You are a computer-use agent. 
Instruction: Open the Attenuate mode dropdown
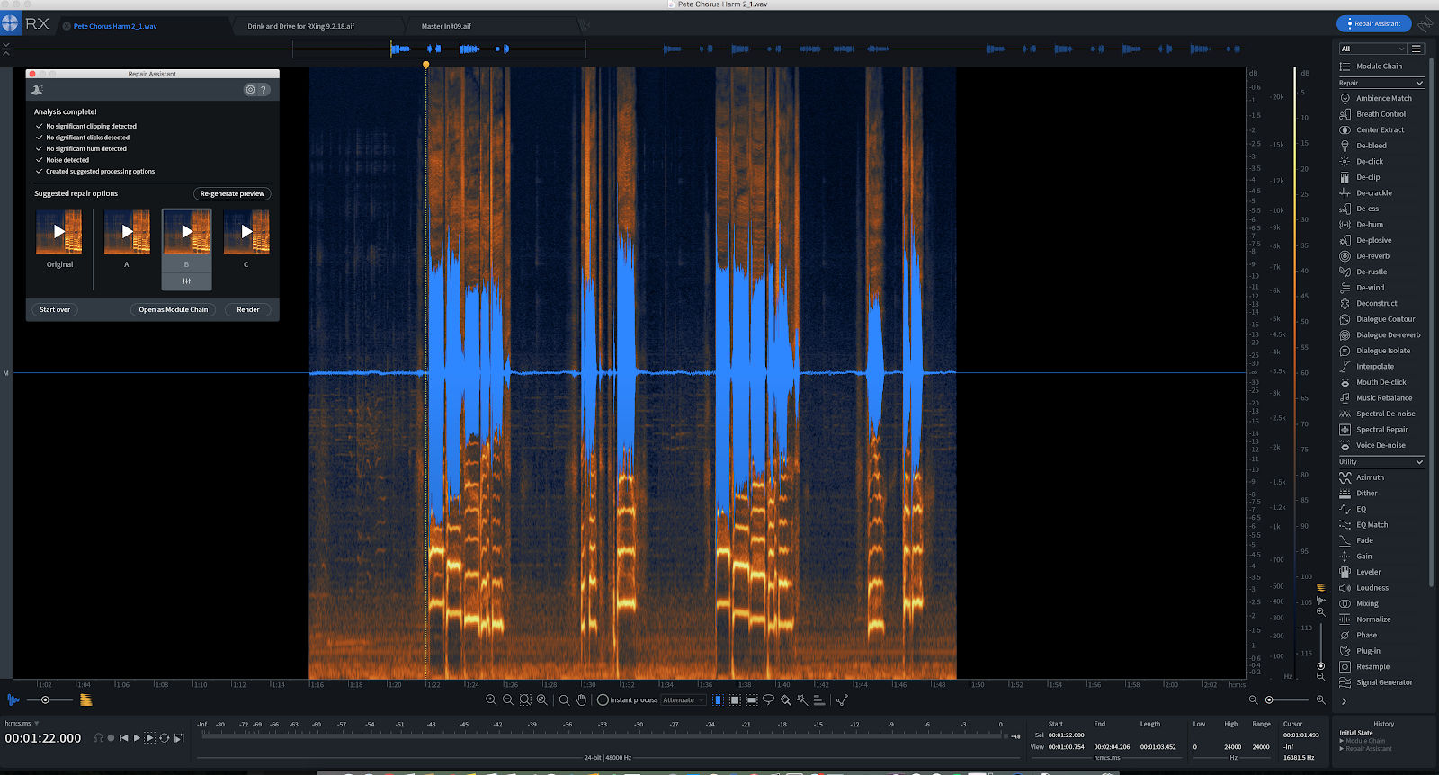pyautogui.click(x=684, y=700)
